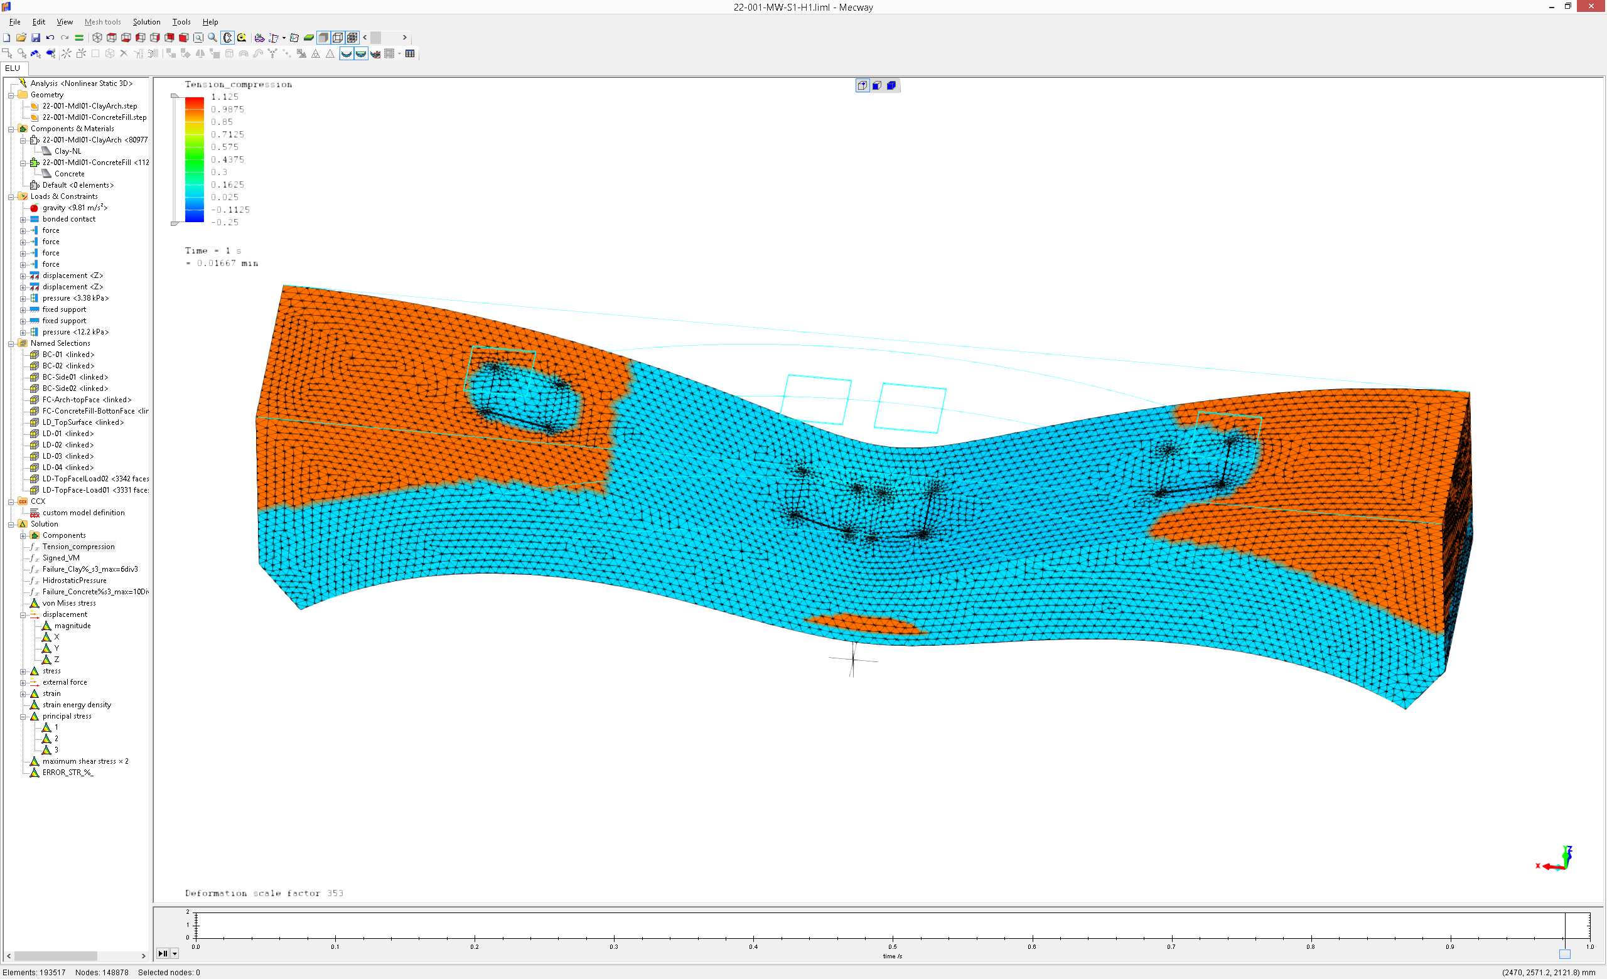This screenshot has width=1607, height=979.
Task: Click upper color legend limit marker
Action: coord(174,96)
